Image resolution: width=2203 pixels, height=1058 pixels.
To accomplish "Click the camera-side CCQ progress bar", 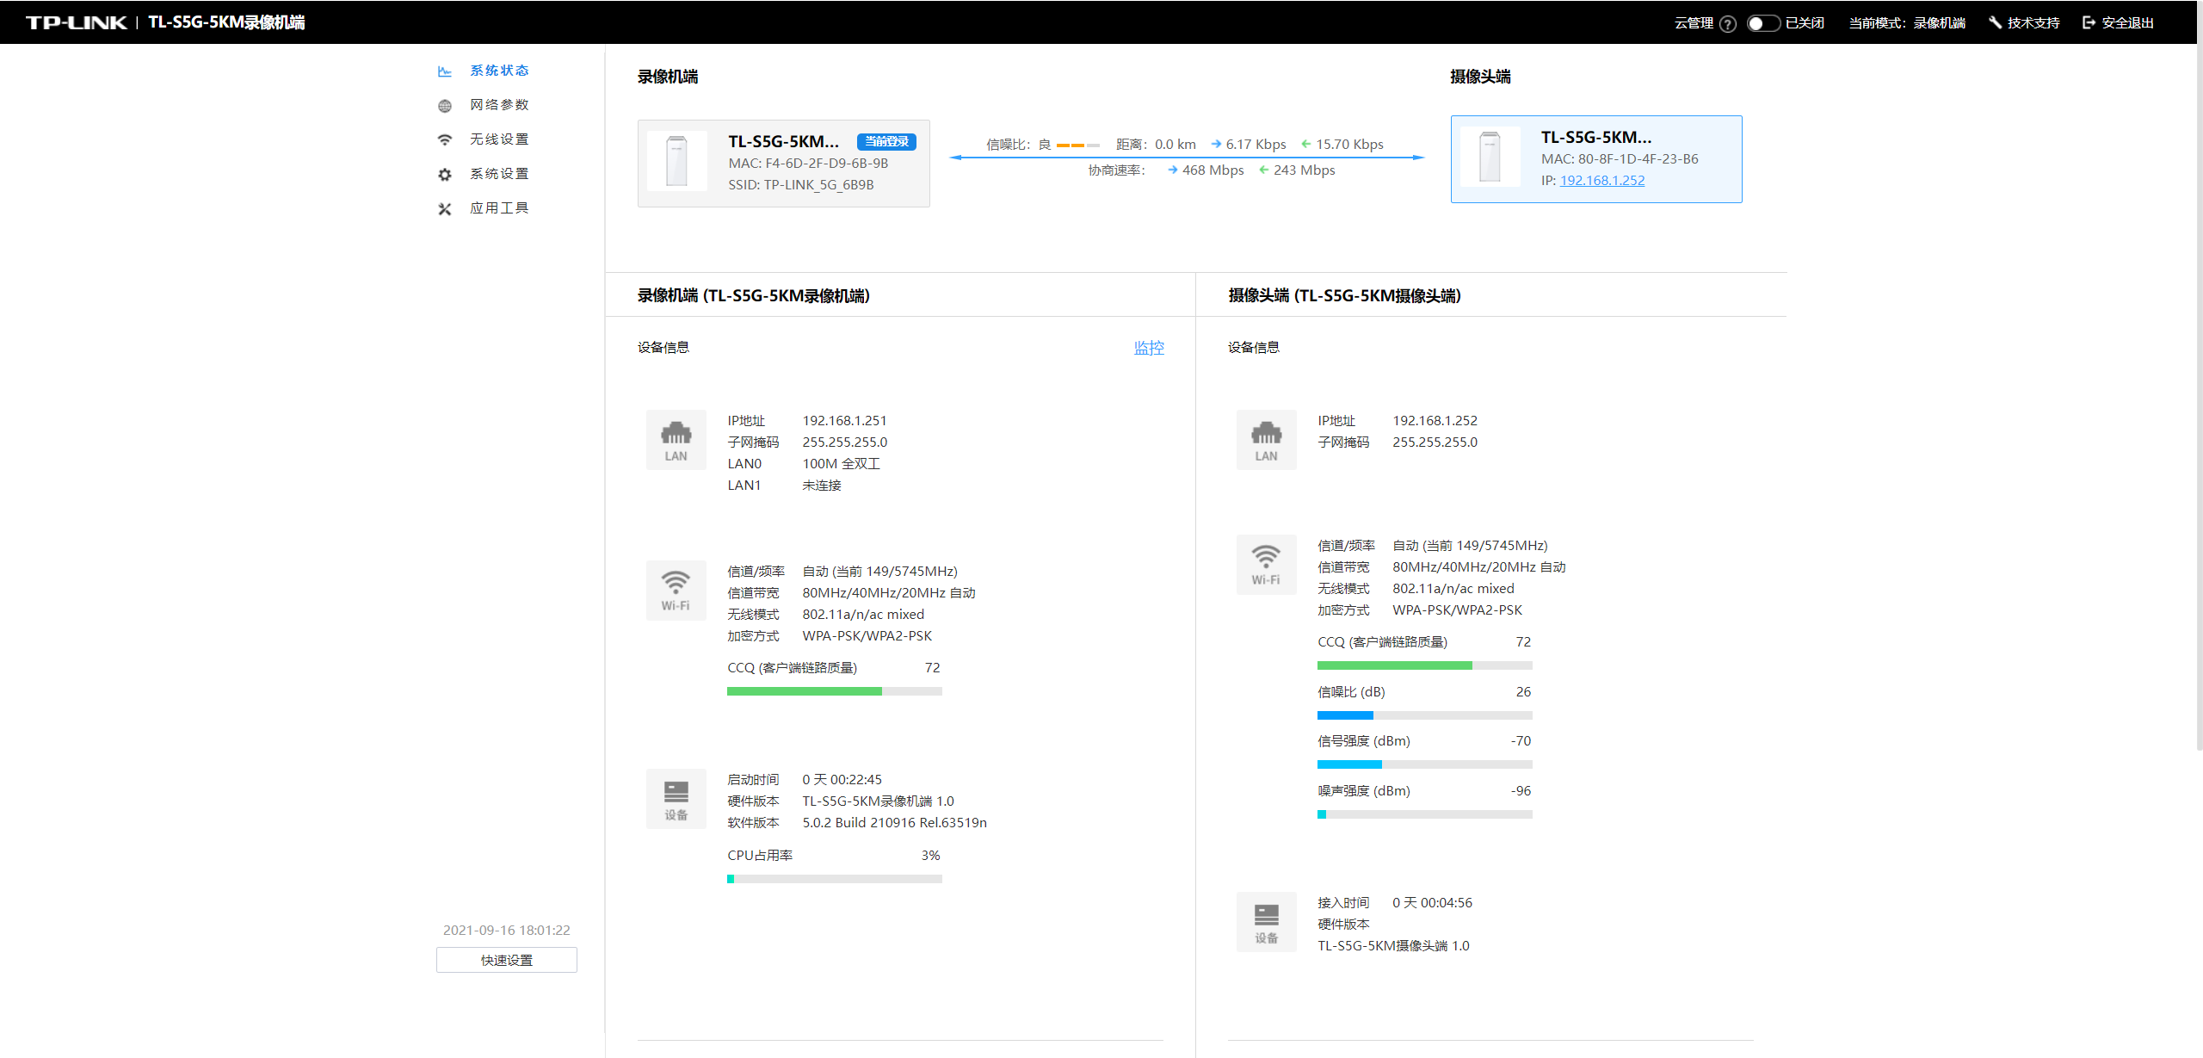I will 1424,665.
